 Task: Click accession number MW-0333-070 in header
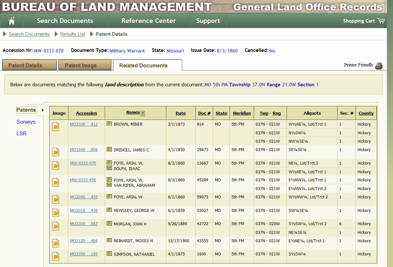(x=49, y=51)
